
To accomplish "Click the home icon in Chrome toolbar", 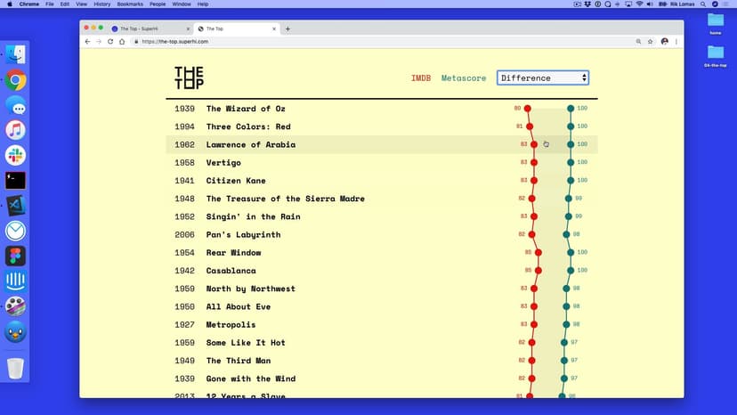I will pyautogui.click(x=122, y=42).
